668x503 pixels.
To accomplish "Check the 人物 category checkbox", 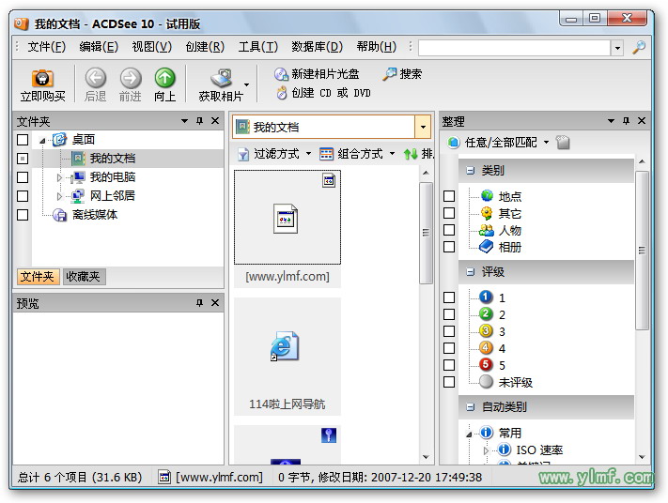I will click(x=449, y=230).
